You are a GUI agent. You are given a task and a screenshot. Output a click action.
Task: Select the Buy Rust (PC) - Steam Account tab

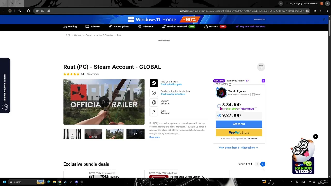[303, 4]
